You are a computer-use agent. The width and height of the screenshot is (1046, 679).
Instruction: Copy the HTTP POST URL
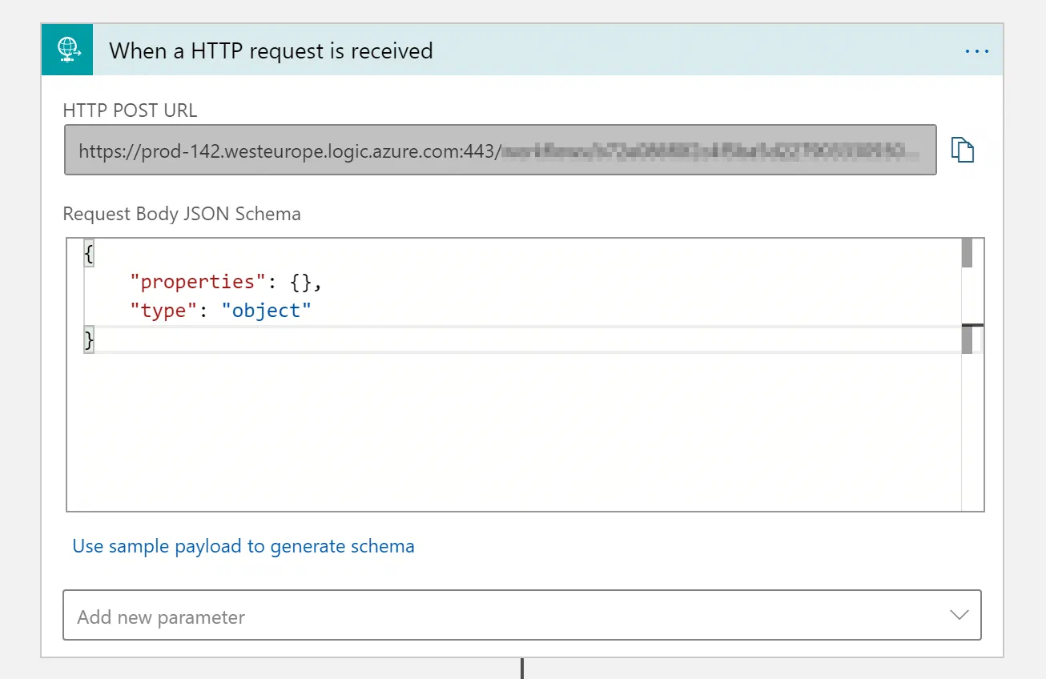pyautogui.click(x=962, y=150)
